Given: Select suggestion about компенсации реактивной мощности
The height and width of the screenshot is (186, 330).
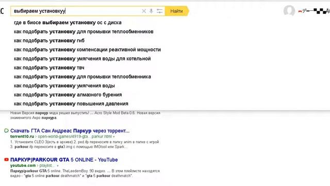Looking at the screenshot, I should point(87,50).
